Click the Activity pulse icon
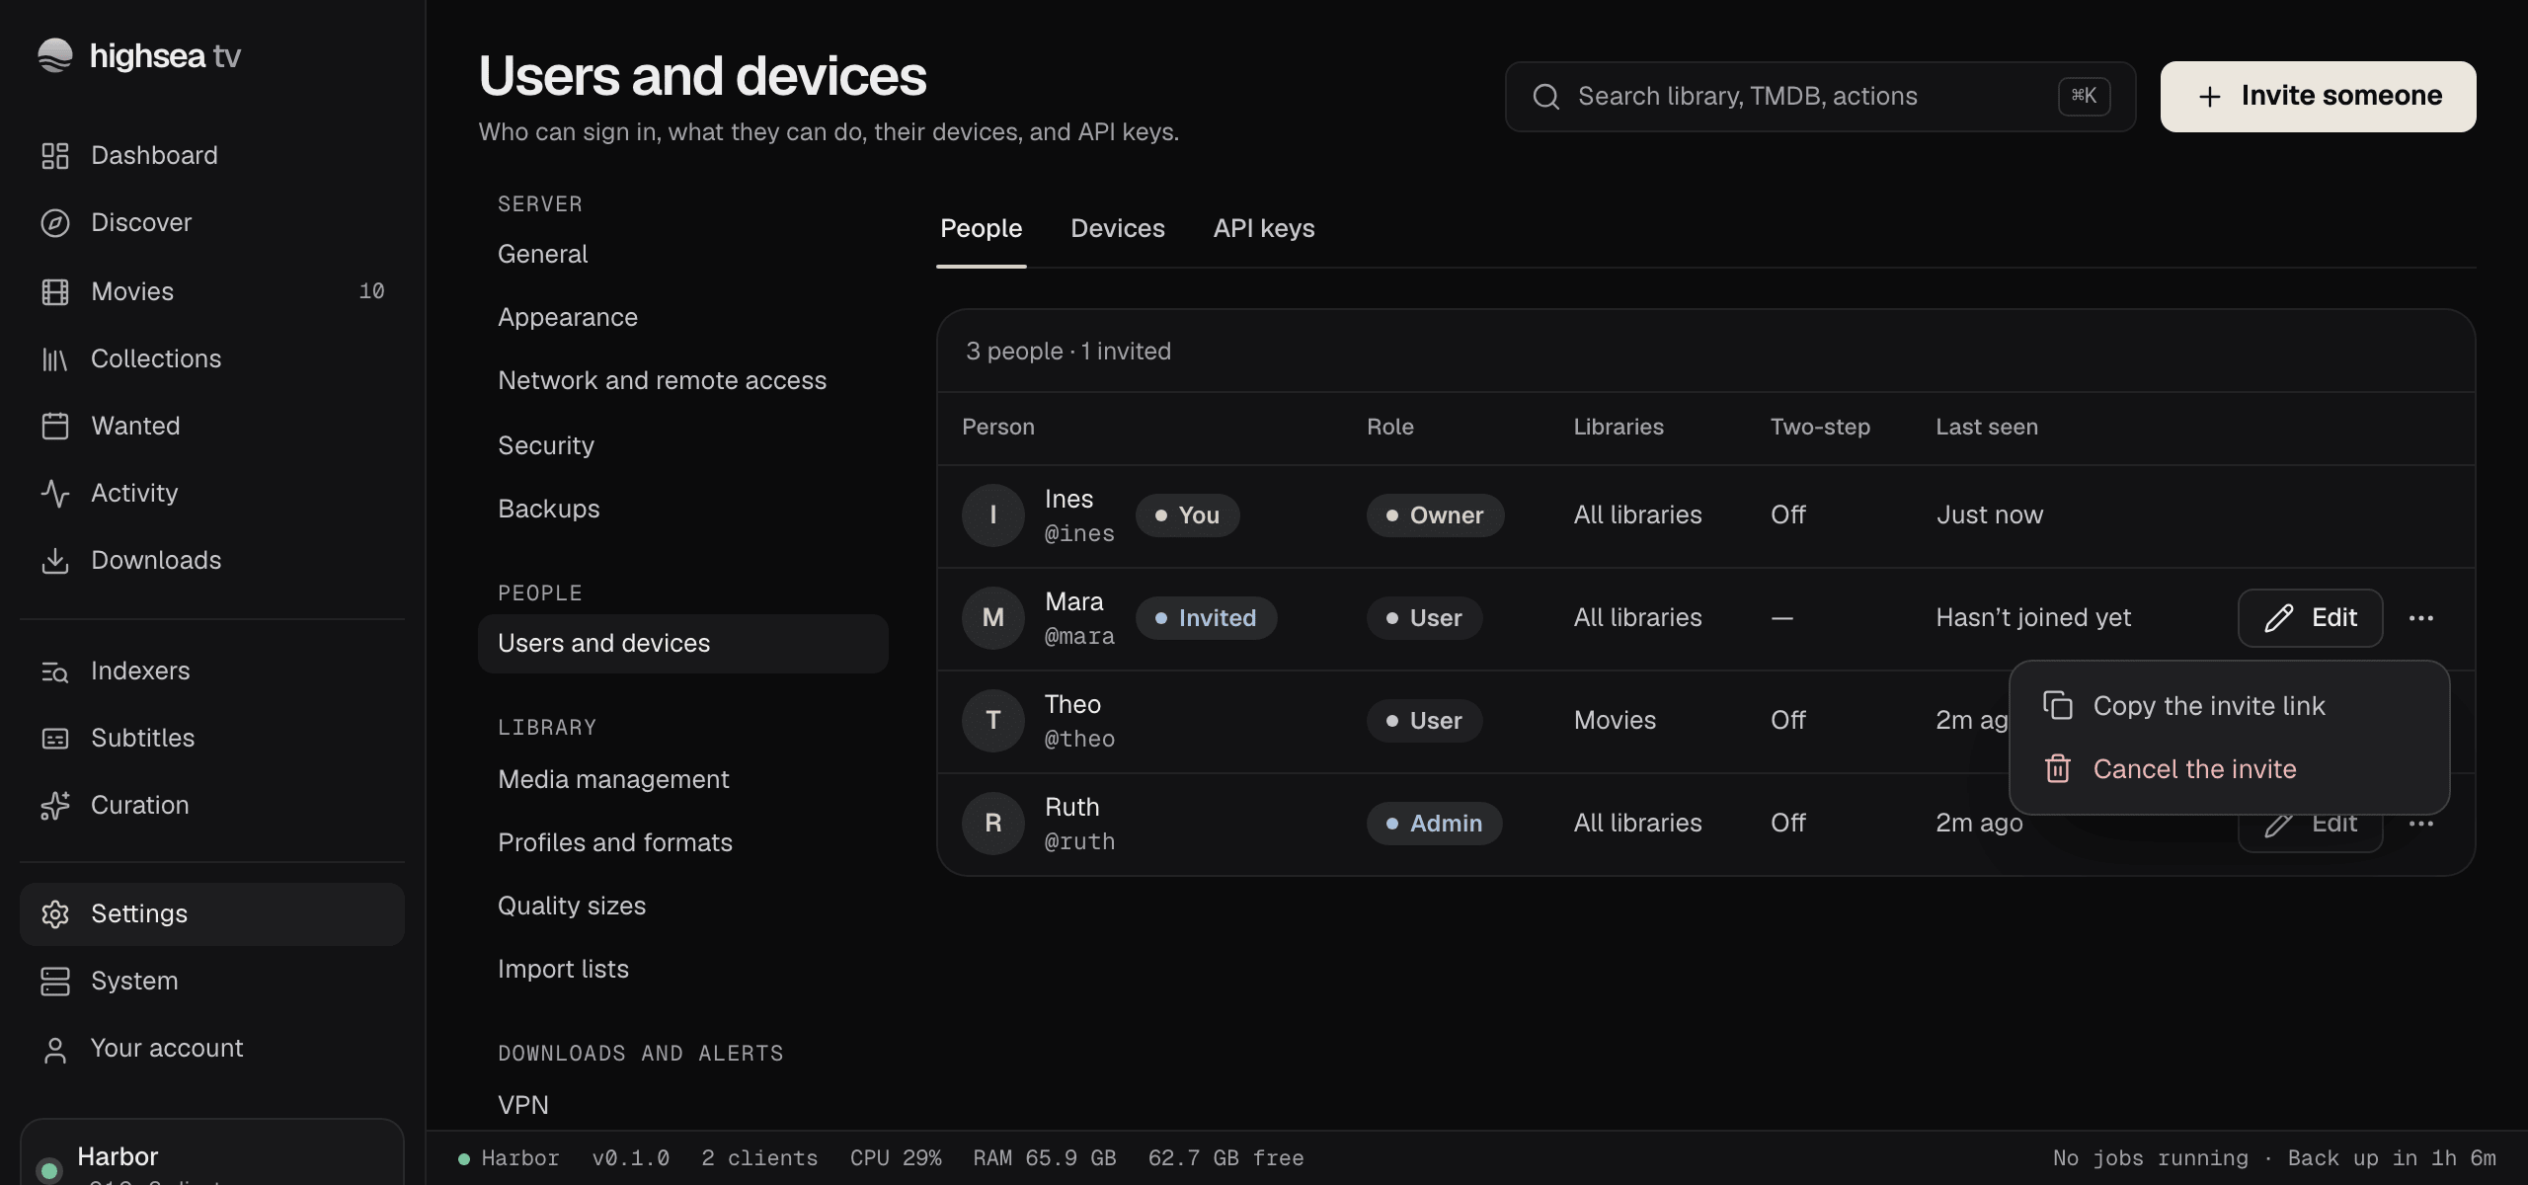This screenshot has width=2528, height=1185. point(55,494)
